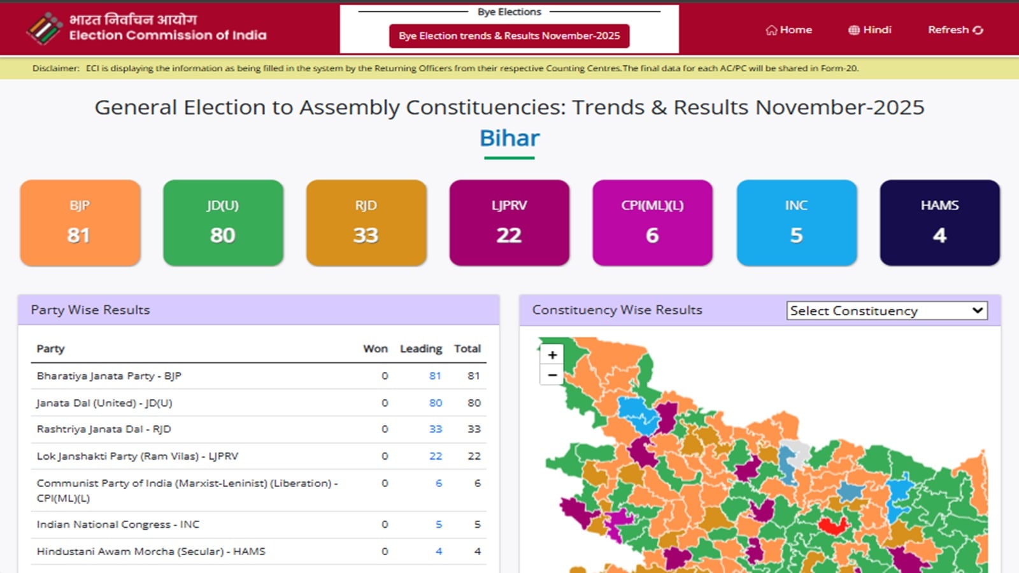This screenshot has height=573, width=1019.
Task: Open the Select Constituency dropdown
Action: pyautogui.click(x=887, y=311)
